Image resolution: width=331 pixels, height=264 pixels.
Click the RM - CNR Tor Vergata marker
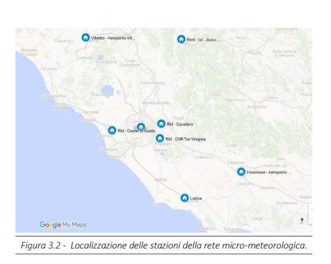(160, 139)
